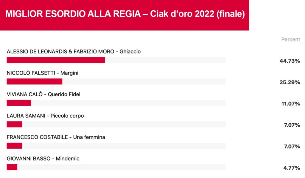Click the red bar for Margini

click(35, 81)
